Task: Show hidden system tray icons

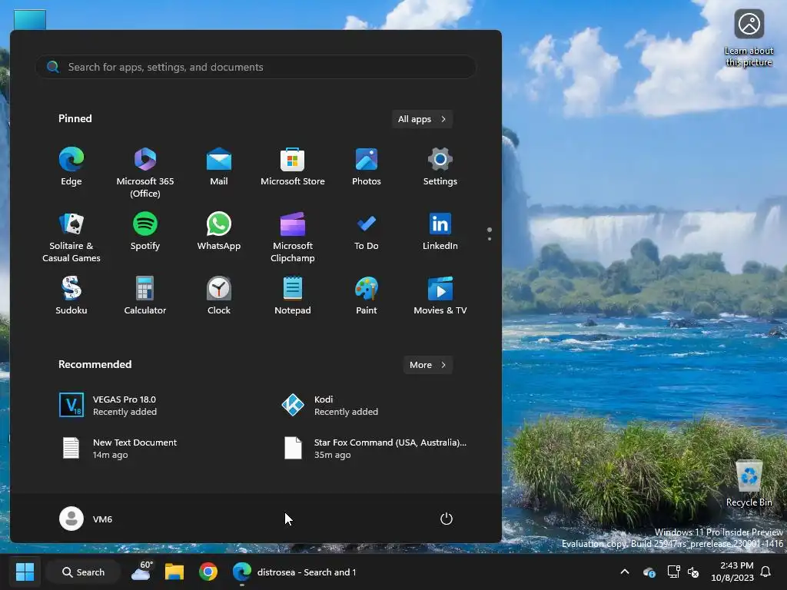Action: [625, 572]
